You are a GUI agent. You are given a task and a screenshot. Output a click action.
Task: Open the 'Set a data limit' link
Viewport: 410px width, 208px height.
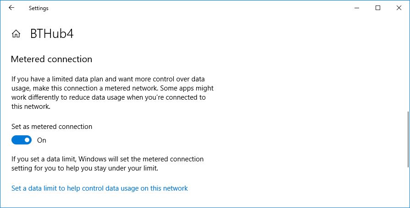pos(100,188)
